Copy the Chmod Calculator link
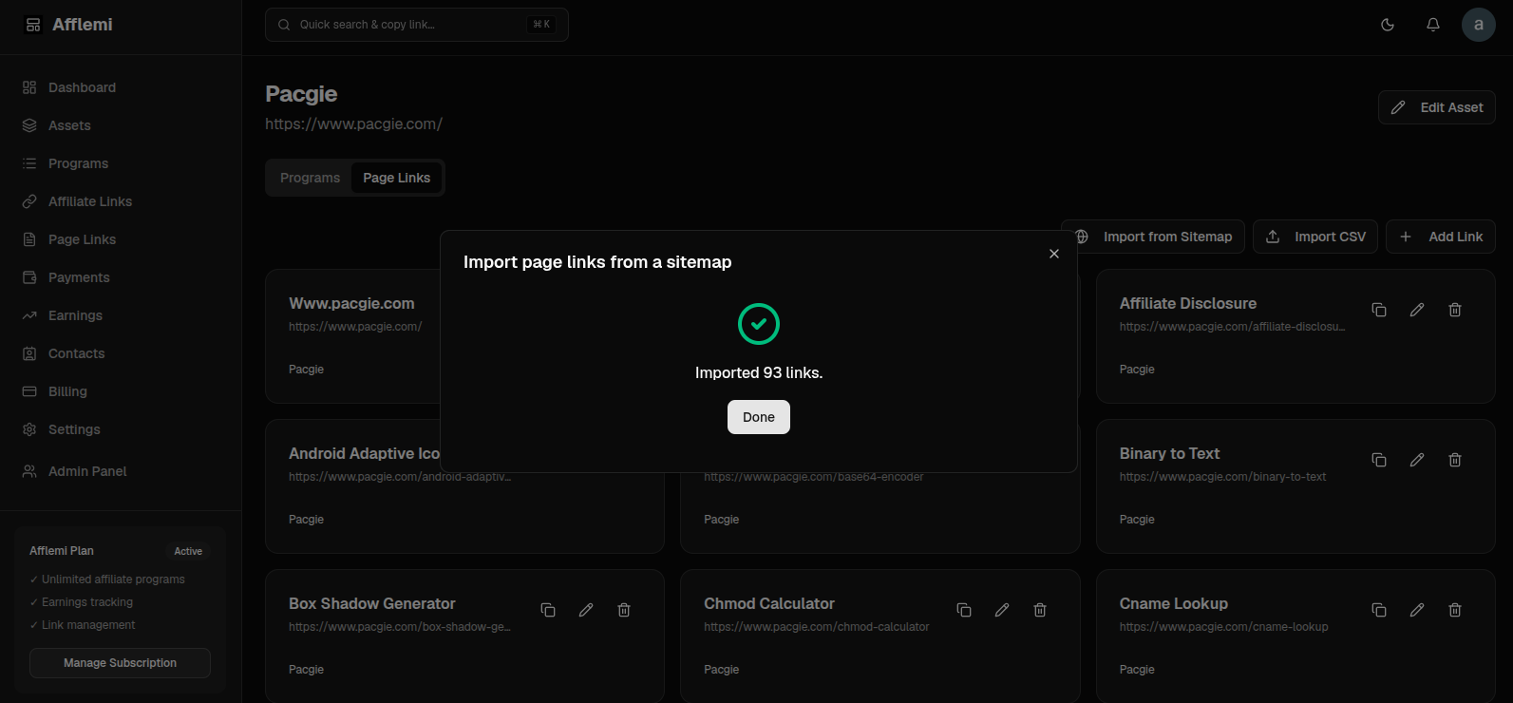This screenshot has width=1513, height=703. pyautogui.click(x=964, y=610)
